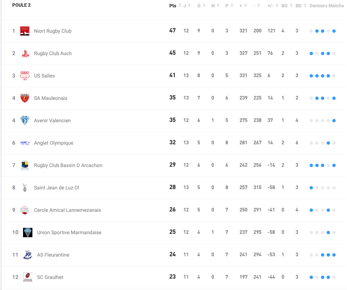Sort the table by the Pts column arrows
The width and height of the screenshot is (347, 290).
tap(180, 6)
